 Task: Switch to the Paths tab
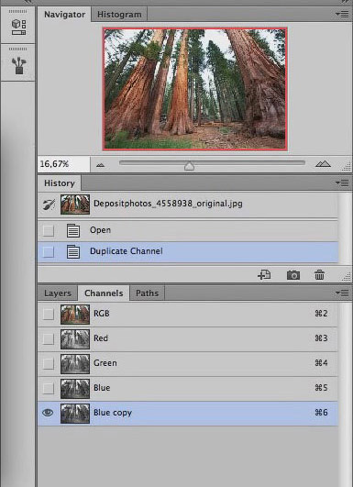148,293
